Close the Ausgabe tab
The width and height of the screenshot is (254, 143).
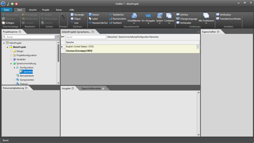(x=73, y=88)
